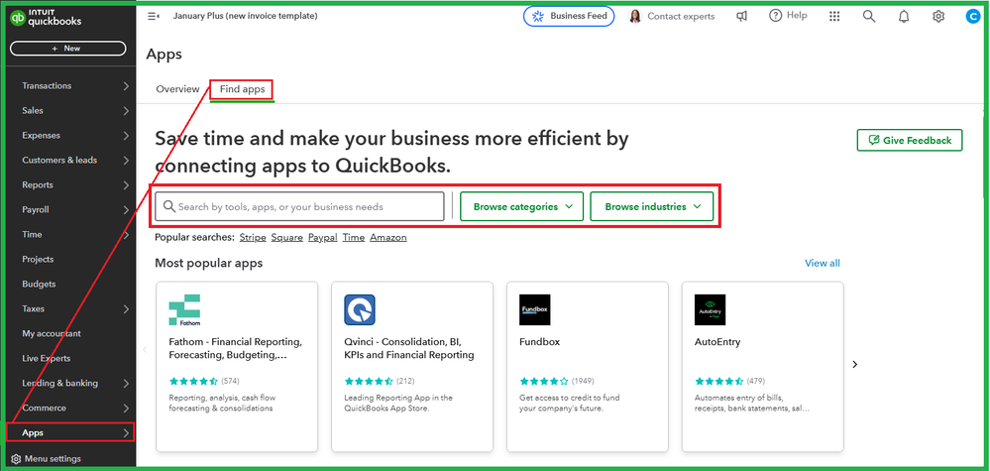
Task: Expand the Commerce submenu chevron
Action: click(x=126, y=408)
